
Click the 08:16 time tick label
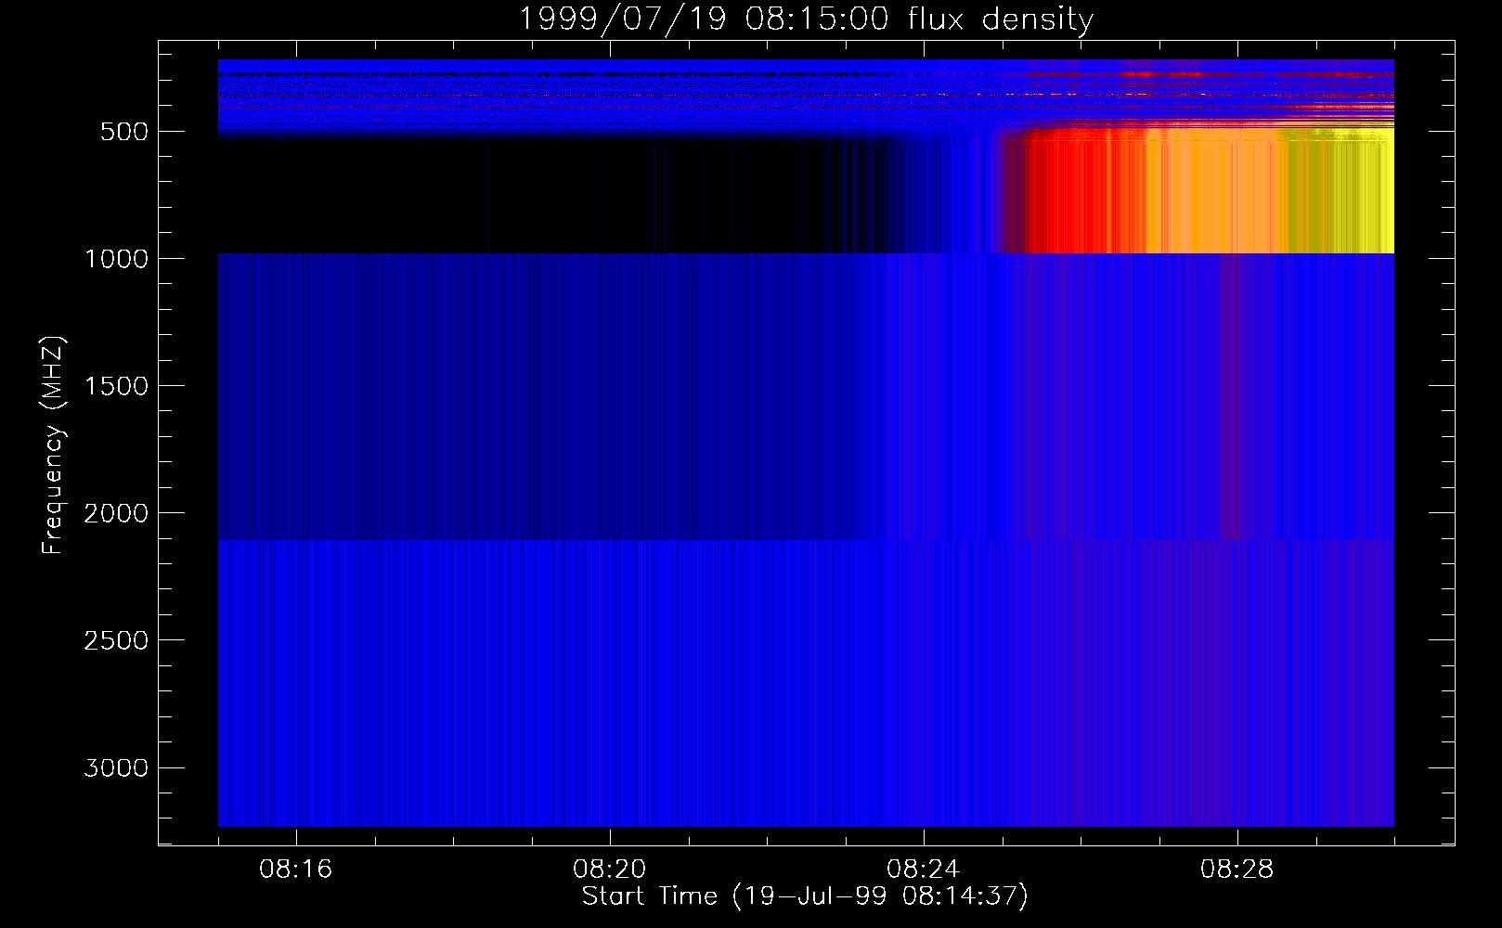[296, 870]
